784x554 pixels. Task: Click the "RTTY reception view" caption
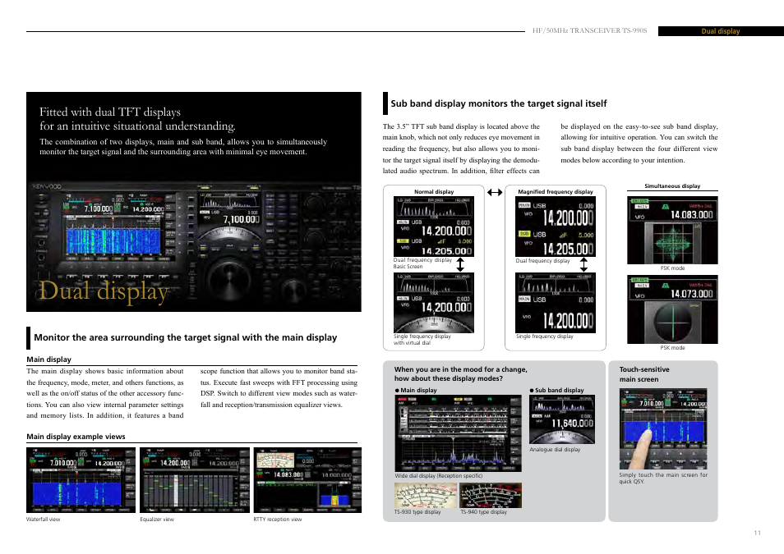click(x=278, y=519)
